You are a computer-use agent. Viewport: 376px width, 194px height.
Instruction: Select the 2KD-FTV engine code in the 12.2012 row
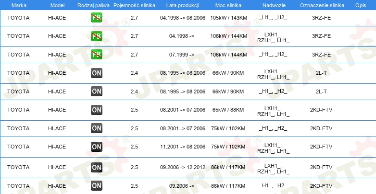pyautogui.click(x=321, y=167)
